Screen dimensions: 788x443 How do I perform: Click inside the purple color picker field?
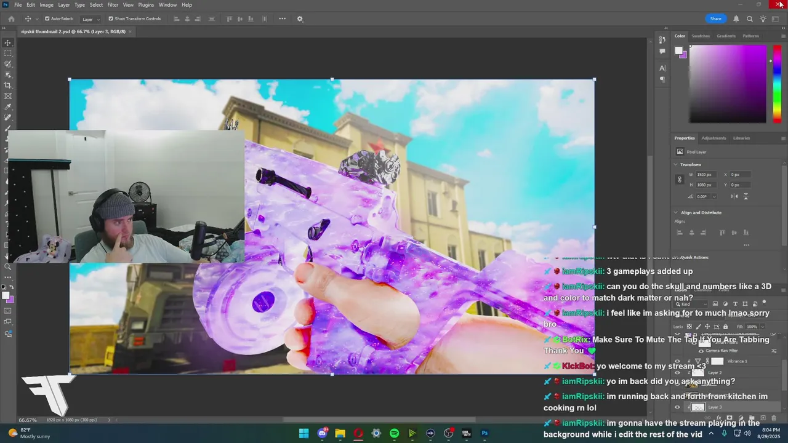pos(728,84)
